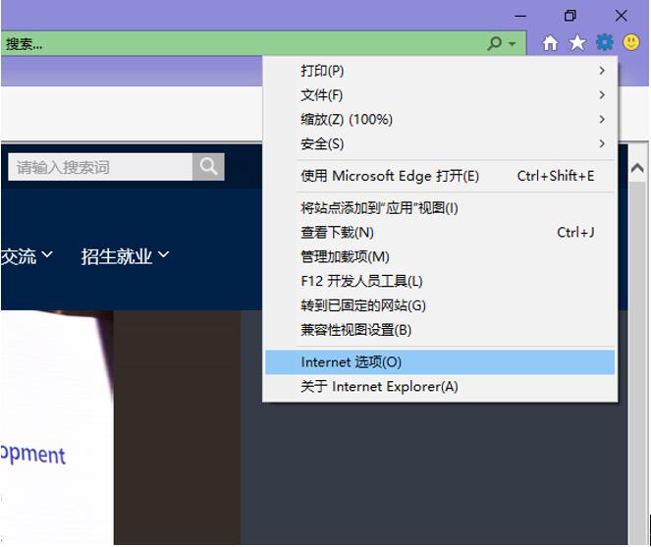
Task: Expand the address bar search dropdown arrow
Action: pos(513,44)
